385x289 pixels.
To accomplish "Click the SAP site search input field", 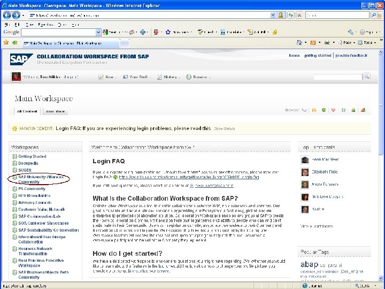I will 338,77.
